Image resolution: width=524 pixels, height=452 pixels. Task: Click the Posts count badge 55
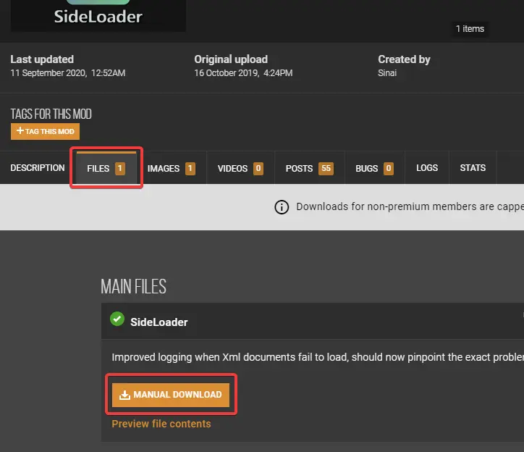click(326, 168)
